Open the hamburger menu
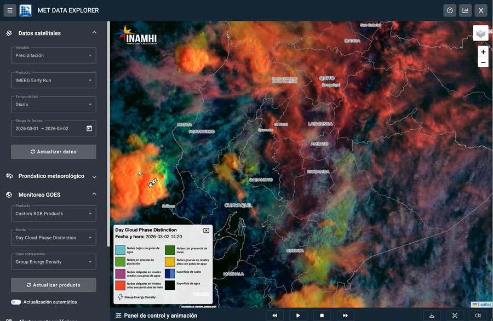This screenshot has height=321, width=493. click(10, 10)
